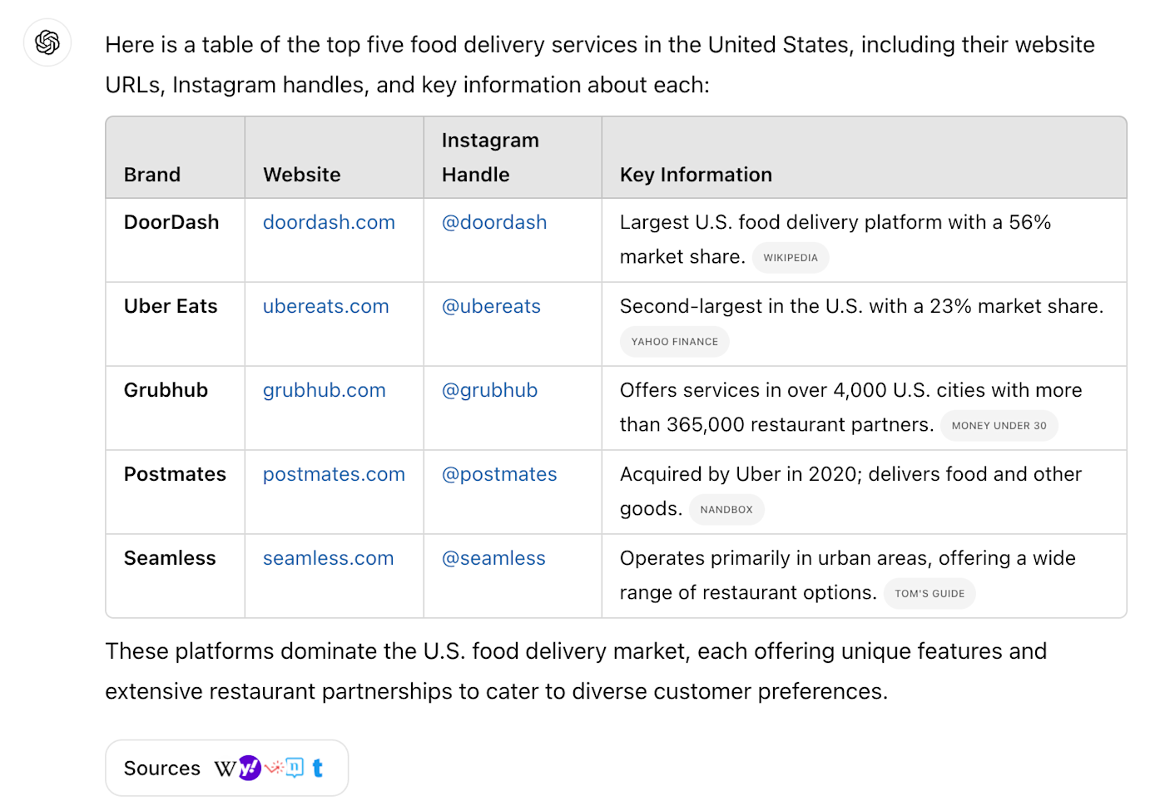Open the Yahoo Finance citation chip

[674, 342]
